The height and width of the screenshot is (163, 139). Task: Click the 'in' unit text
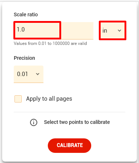point(105,30)
